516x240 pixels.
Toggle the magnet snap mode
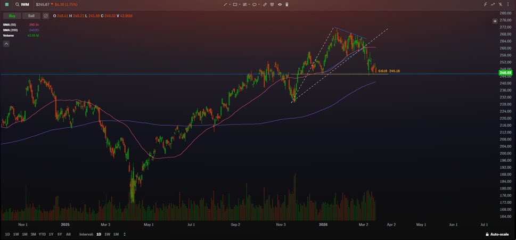(272, 4)
